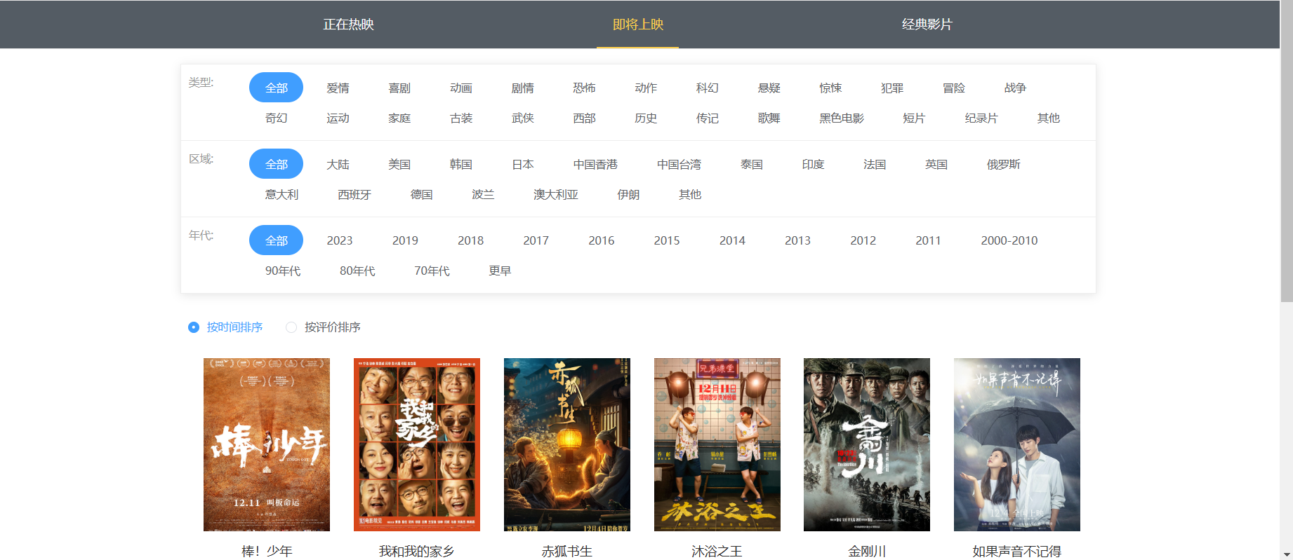The height and width of the screenshot is (560, 1293).
Task: Open the 如果声音不记得 poster
Action: [1017, 444]
